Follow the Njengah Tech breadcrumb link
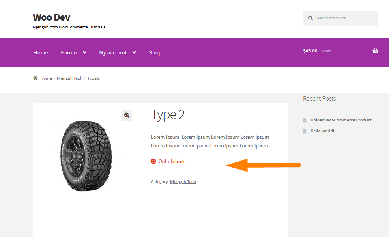 69,78
